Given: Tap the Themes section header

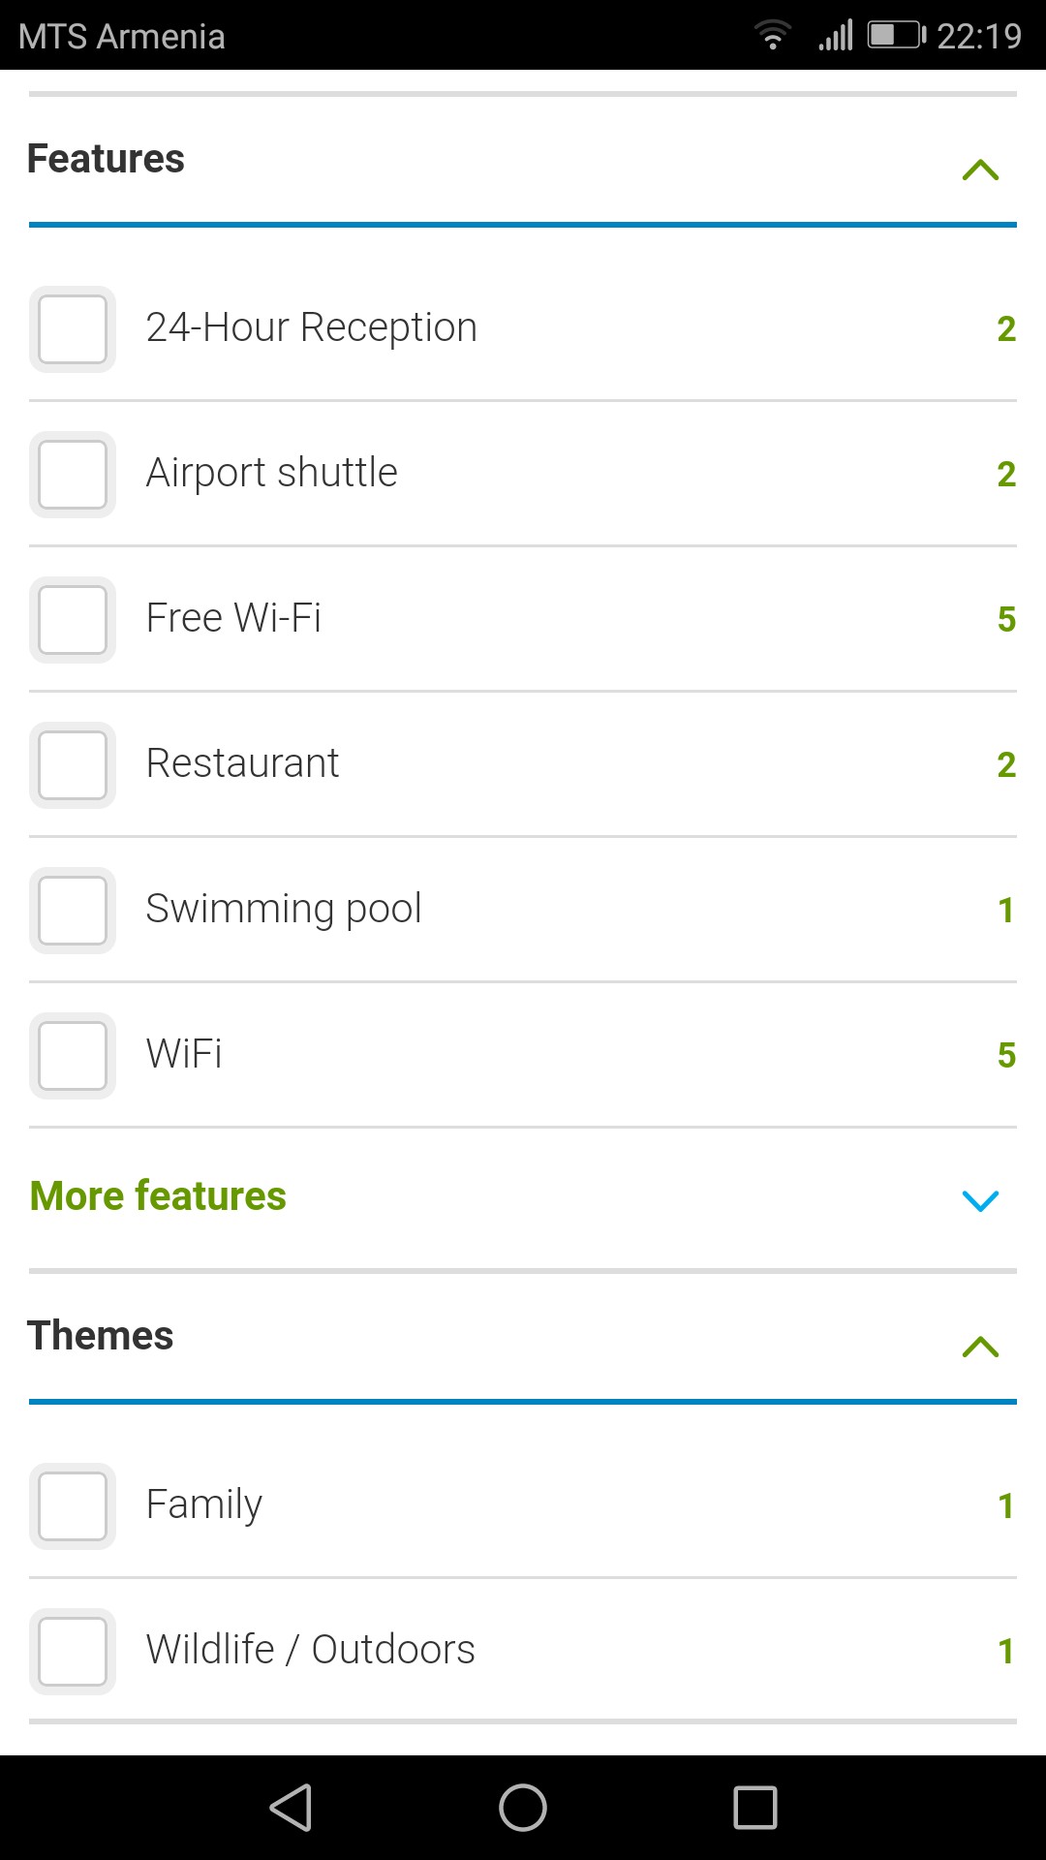Looking at the screenshot, I should pos(101,1336).
